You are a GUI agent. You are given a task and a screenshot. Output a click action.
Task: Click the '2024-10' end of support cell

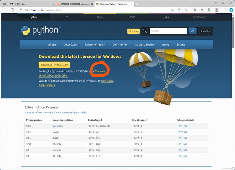[x=138, y=156]
